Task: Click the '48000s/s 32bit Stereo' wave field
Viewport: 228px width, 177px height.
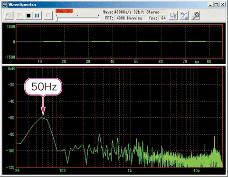Action: (x=140, y=12)
